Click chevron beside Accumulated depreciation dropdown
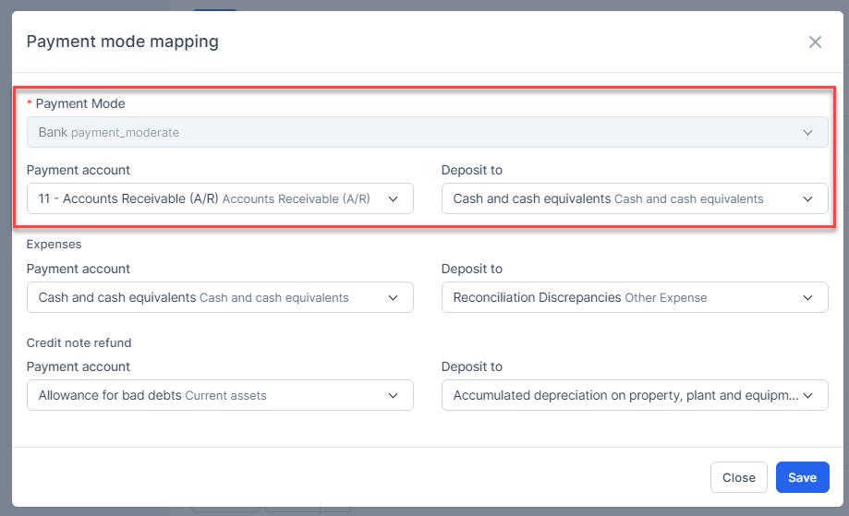This screenshot has width=849, height=516. (x=808, y=395)
